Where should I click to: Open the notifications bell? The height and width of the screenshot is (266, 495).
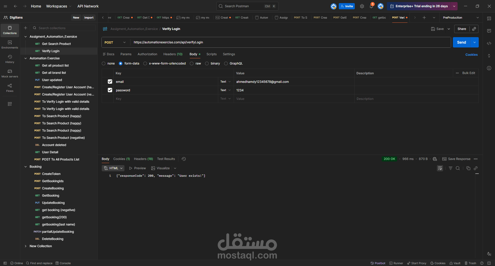pos(371,6)
